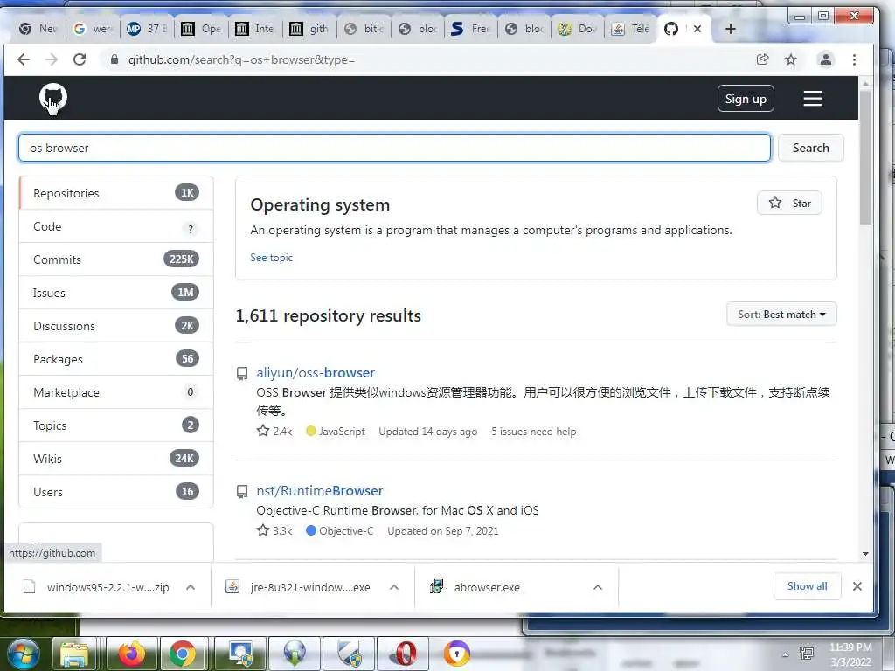Close the downloads bar
This screenshot has width=895, height=671.
857,586
